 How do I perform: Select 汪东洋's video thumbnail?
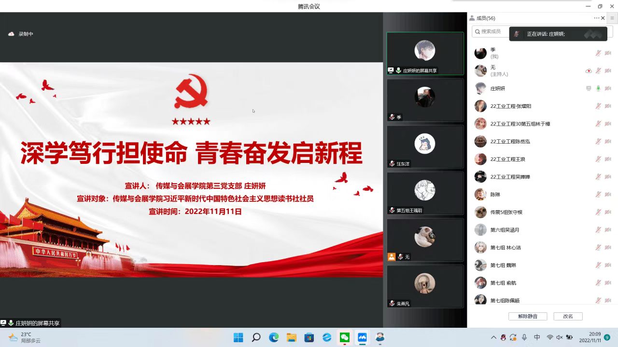coord(425,147)
